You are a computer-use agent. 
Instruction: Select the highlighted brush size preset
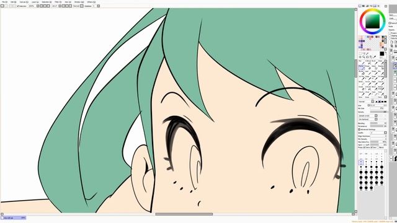[x=361, y=162]
